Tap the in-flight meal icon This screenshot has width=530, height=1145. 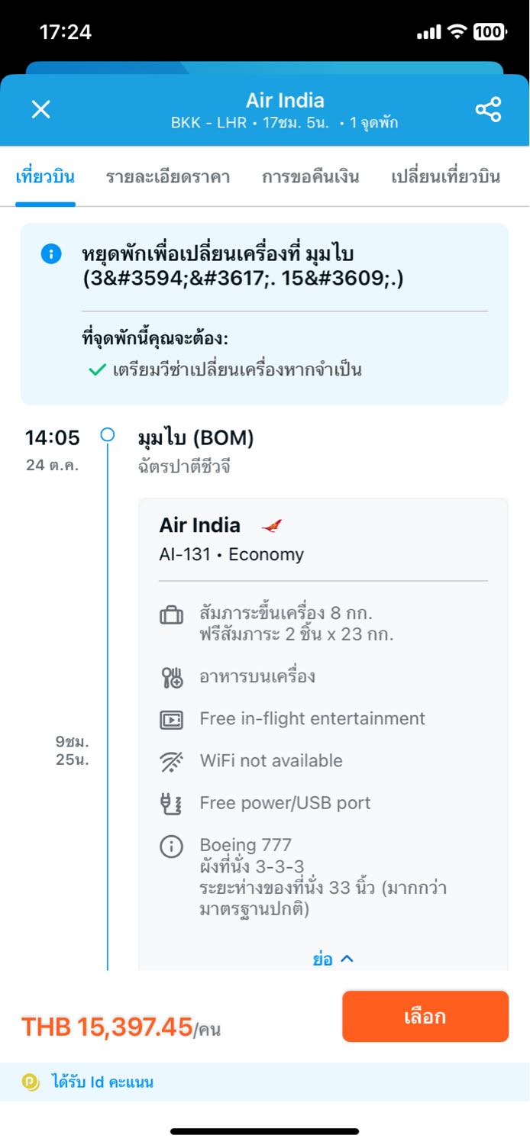(x=172, y=677)
